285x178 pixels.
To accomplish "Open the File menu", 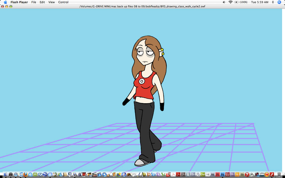I will click(34, 2).
